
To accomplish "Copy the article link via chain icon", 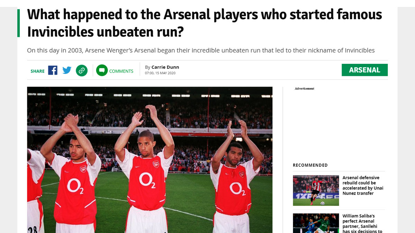I will point(82,70).
